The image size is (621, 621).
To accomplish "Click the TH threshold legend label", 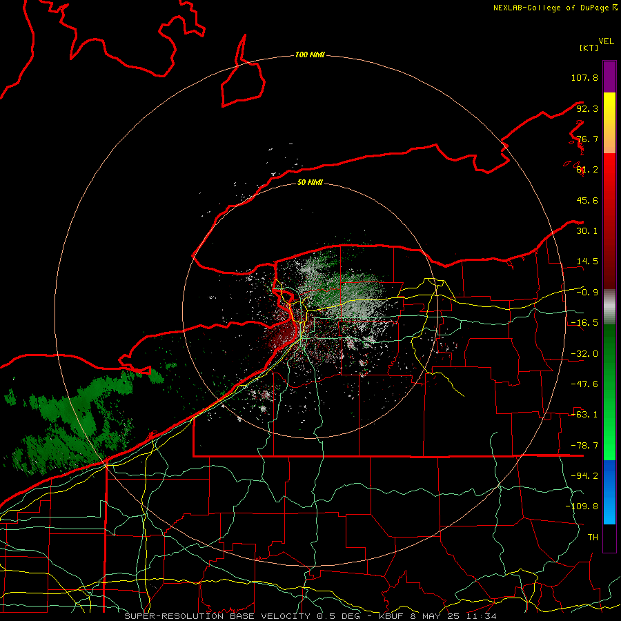I will tap(593, 538).
